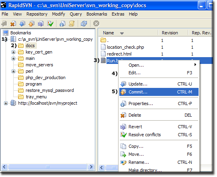Click left arrow of tree pane scrollbar
This screenshot has width=217, height=177.
click(4, 167)
